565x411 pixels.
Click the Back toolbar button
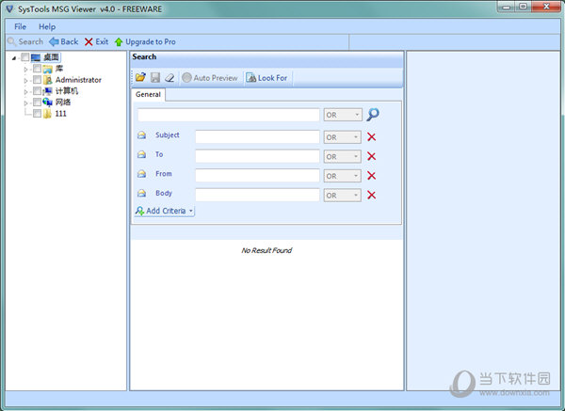coord(64,41)
